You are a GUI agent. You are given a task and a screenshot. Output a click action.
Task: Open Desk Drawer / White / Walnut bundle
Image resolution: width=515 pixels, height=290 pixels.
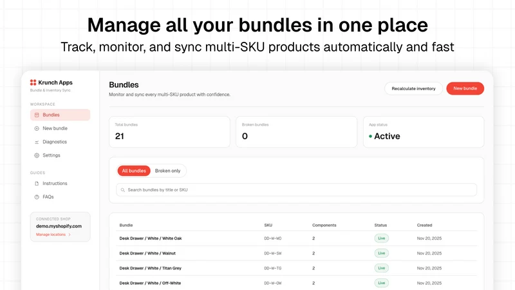(x=147, y=253)
